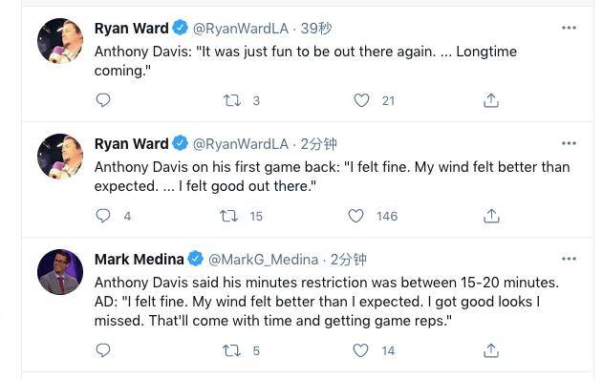Open more options on the second Ryan Ward tweet
Image resolution: width=603 pixels, height=379 pixels.
point(569,143)
